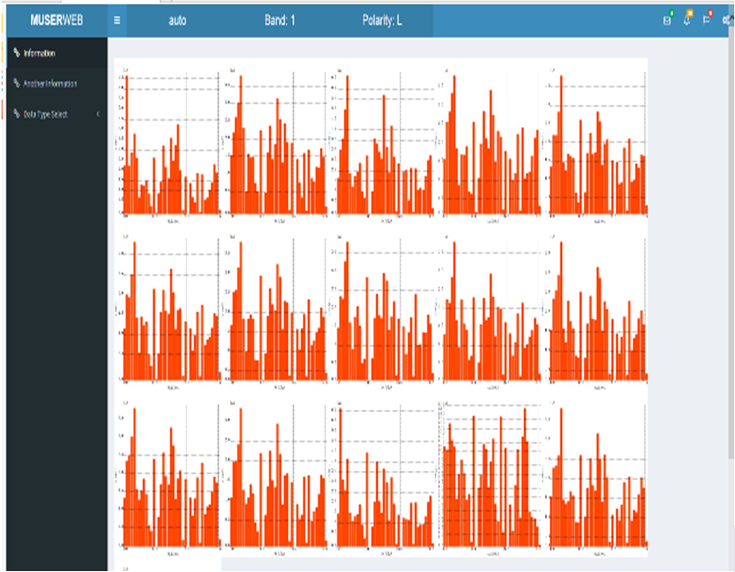Click the link icon beside Another Information
This screenshot has width=735, height=572.
click(17, 83)
